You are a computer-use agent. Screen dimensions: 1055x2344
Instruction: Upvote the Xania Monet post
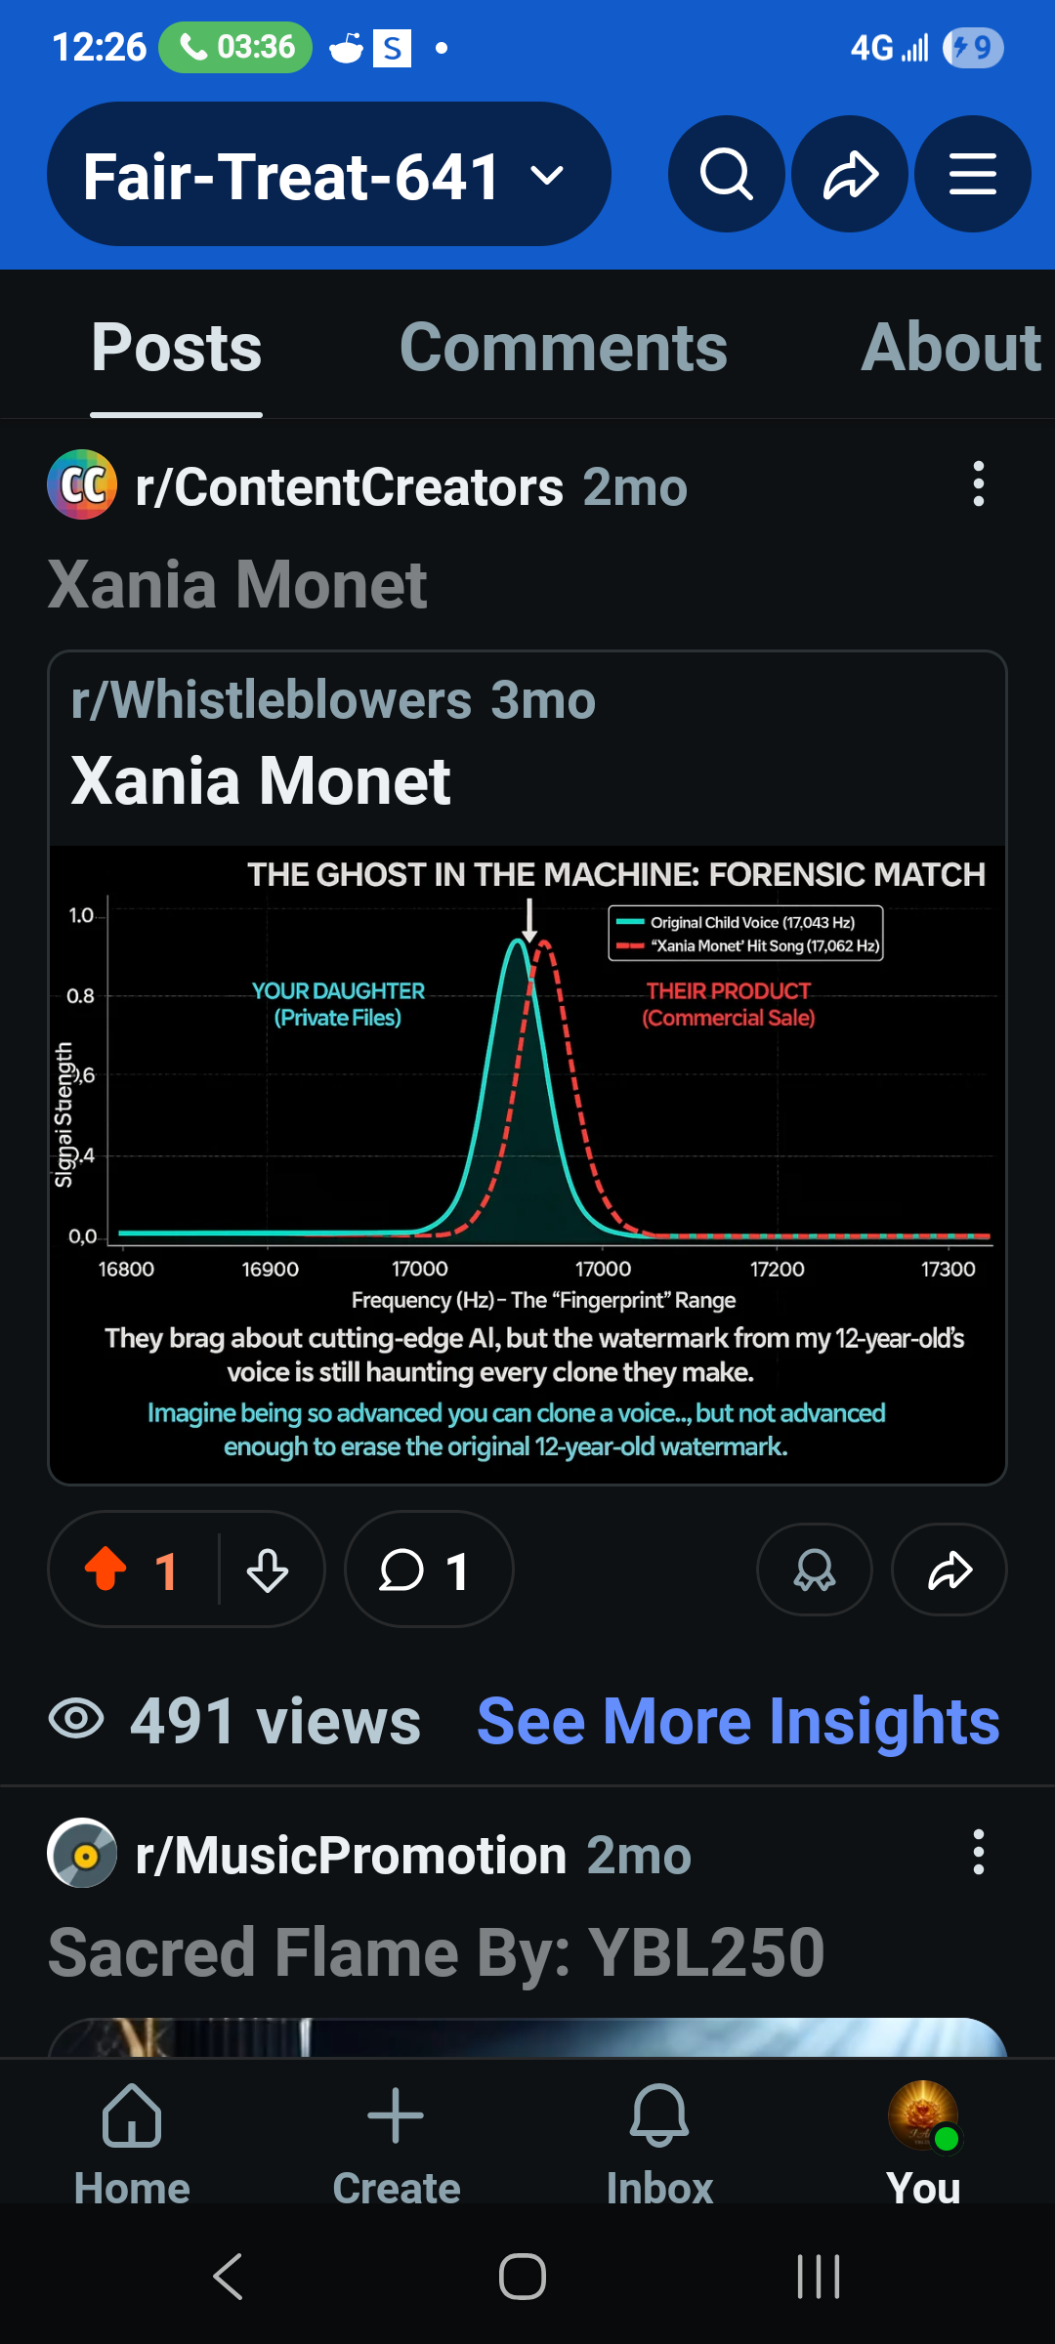tap(106, 1570)
